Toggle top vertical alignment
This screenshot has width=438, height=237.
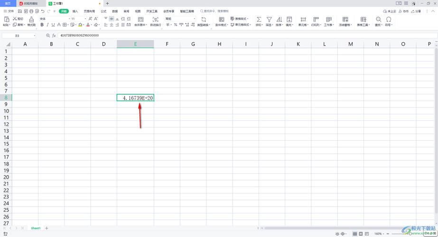tap(106, 18)
